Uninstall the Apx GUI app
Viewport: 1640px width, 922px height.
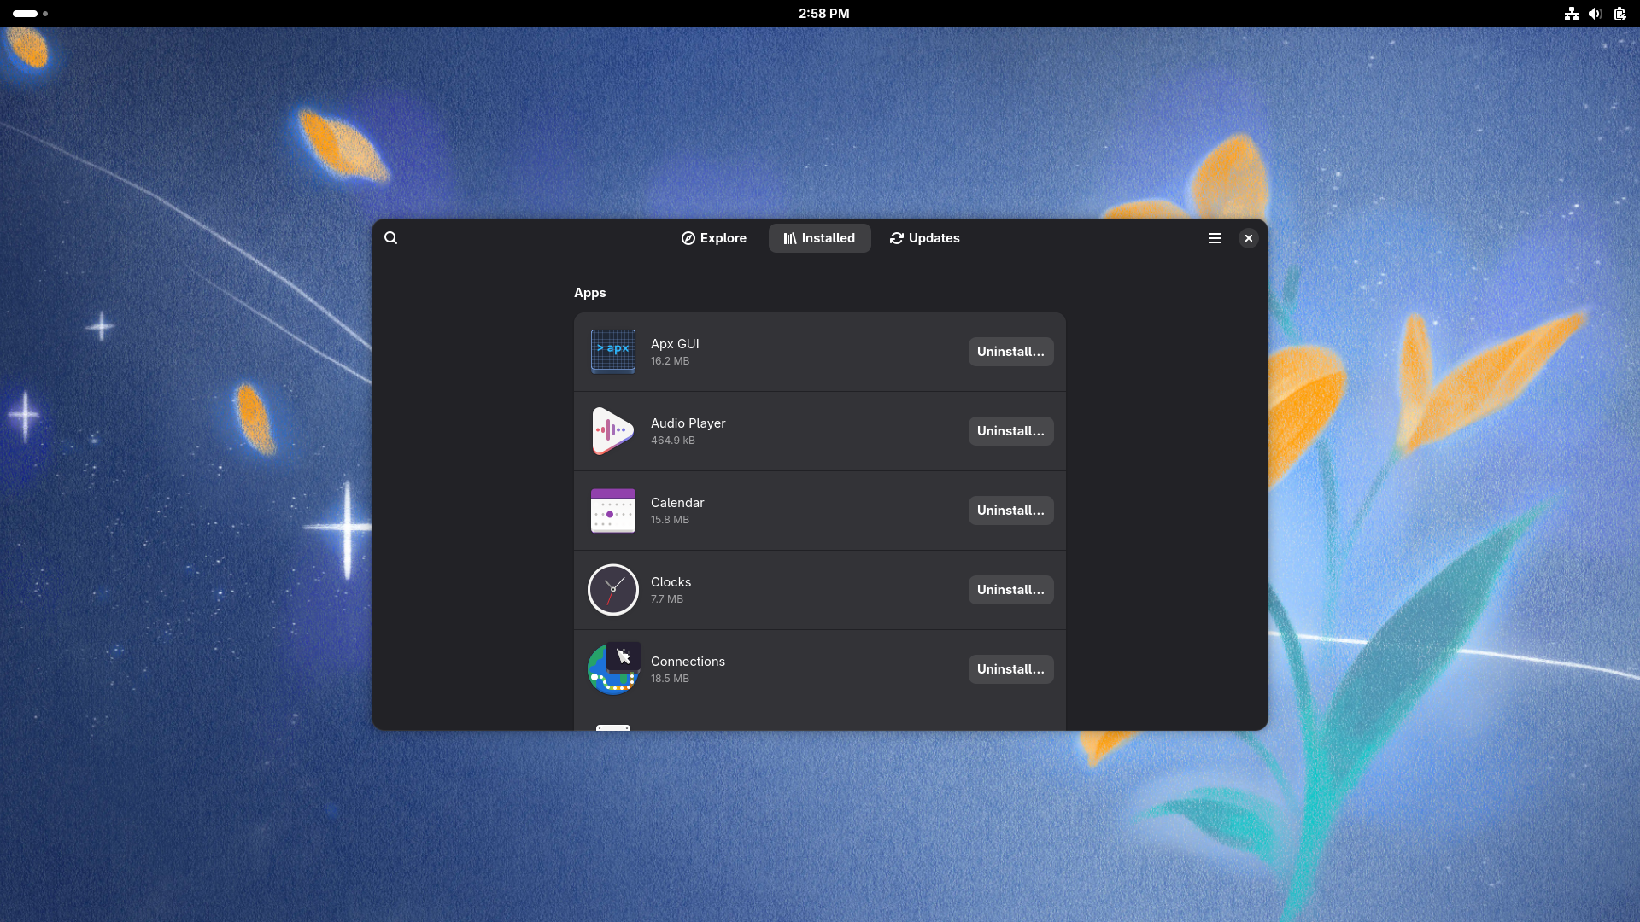point(1010,352)
